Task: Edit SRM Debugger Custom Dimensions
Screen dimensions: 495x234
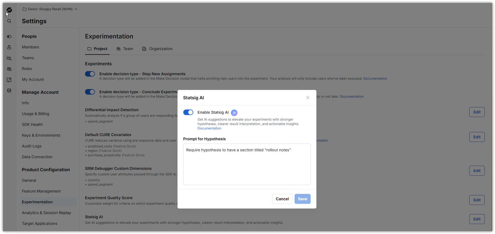Action: click(x=477, y=171)
